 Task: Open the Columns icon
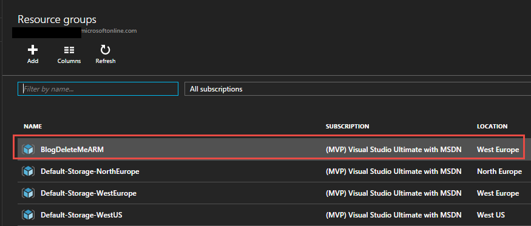(69, 50)
